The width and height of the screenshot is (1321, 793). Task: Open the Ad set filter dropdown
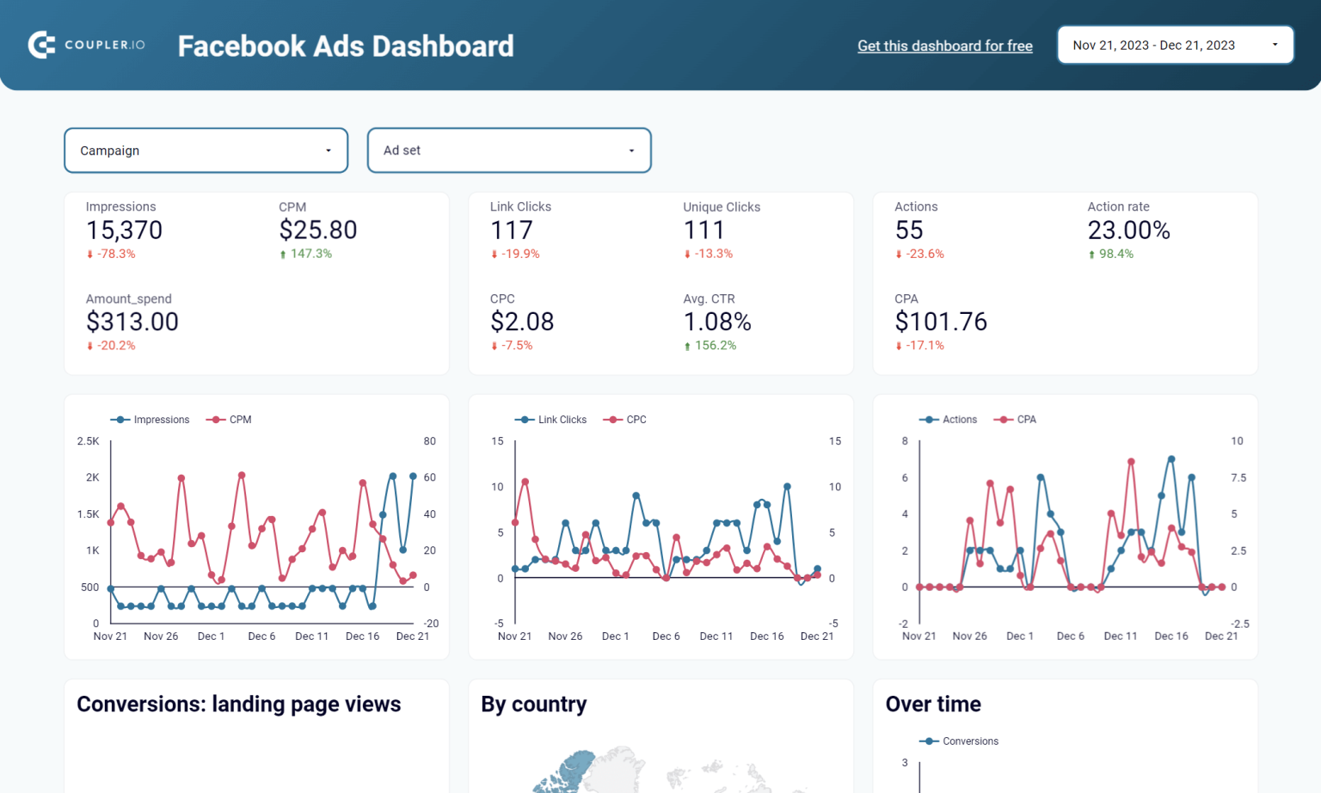[509, 150]
